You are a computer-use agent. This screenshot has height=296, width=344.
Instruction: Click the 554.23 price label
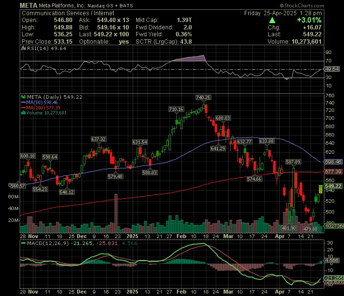(40, 189)
